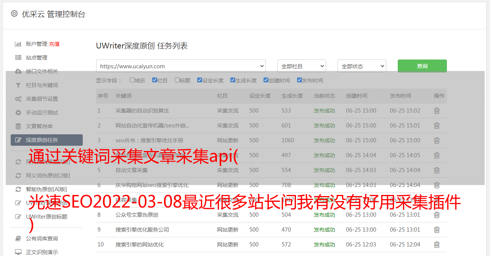Click the gear icon beside 优采云 管理控制台

tap(14, 14)
